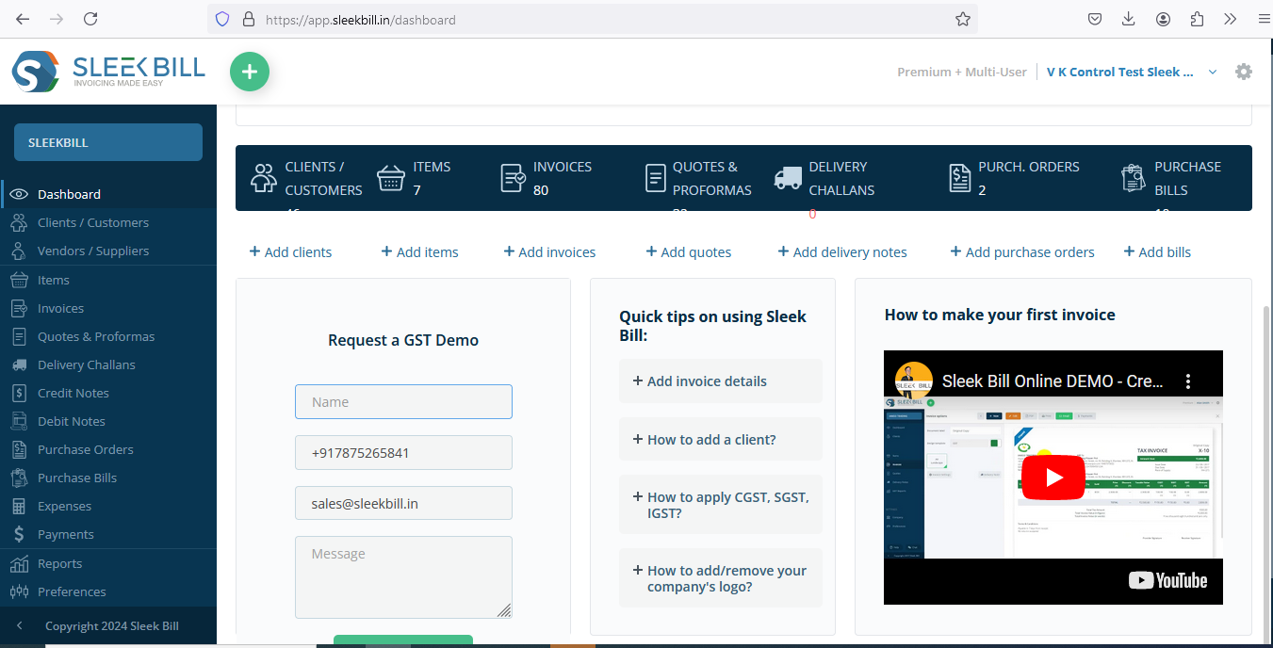Viewport: 1273px width, 648px height.
Task: Open the V K Control Test Sleek company dropdown
Action: [x=1132, y=72]
